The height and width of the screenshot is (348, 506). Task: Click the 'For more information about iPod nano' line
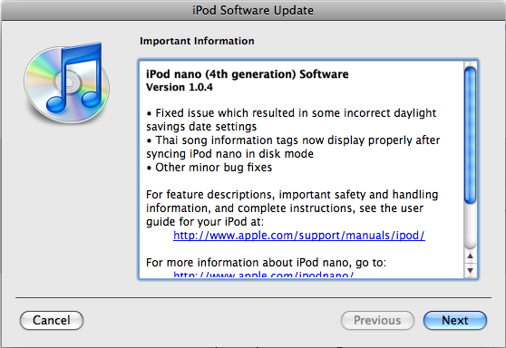click(266, 263)
